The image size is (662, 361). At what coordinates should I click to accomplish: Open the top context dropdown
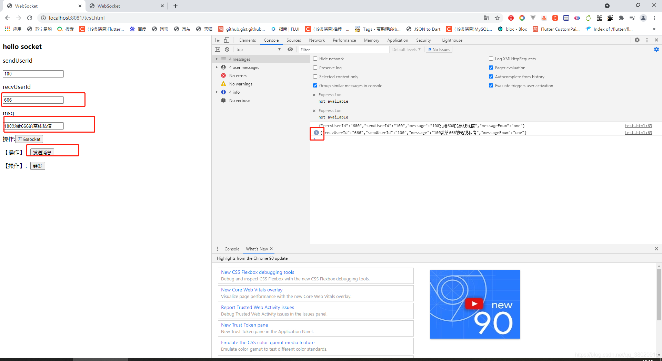click(258, 50)
